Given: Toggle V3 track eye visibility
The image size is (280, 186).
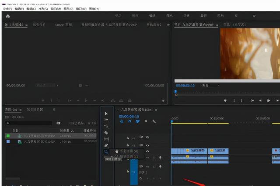Looking at the screenshot, I should (147, 137).
